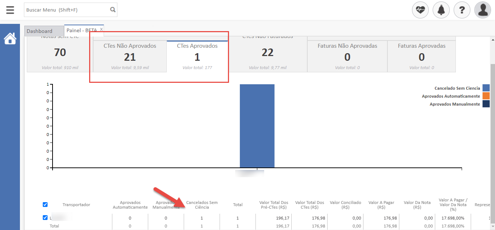Click the Cancelado Sem Ciencia legend swatch
The image size is (495, 230).
[x=486, y=88]
